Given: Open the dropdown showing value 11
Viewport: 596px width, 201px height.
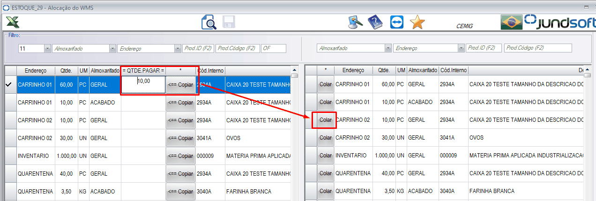Looking at the screenshot, I should [47, 48].
